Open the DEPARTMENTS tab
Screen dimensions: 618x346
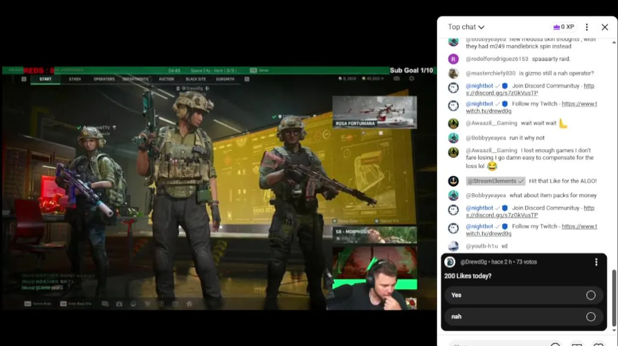(135, 79)
